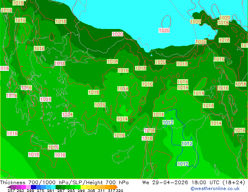
Task: Click the large cyan thickness region over the sea
Action: (x=135, y=17)
